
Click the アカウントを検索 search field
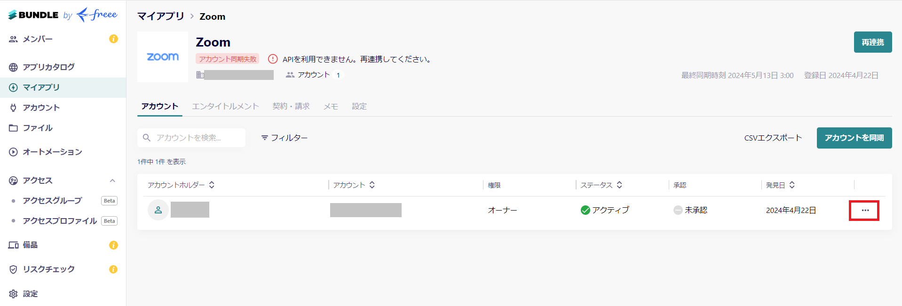191,138
